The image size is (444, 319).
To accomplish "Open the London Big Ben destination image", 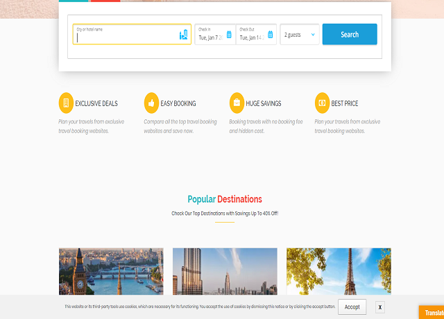I will click(x=111, y=271).
